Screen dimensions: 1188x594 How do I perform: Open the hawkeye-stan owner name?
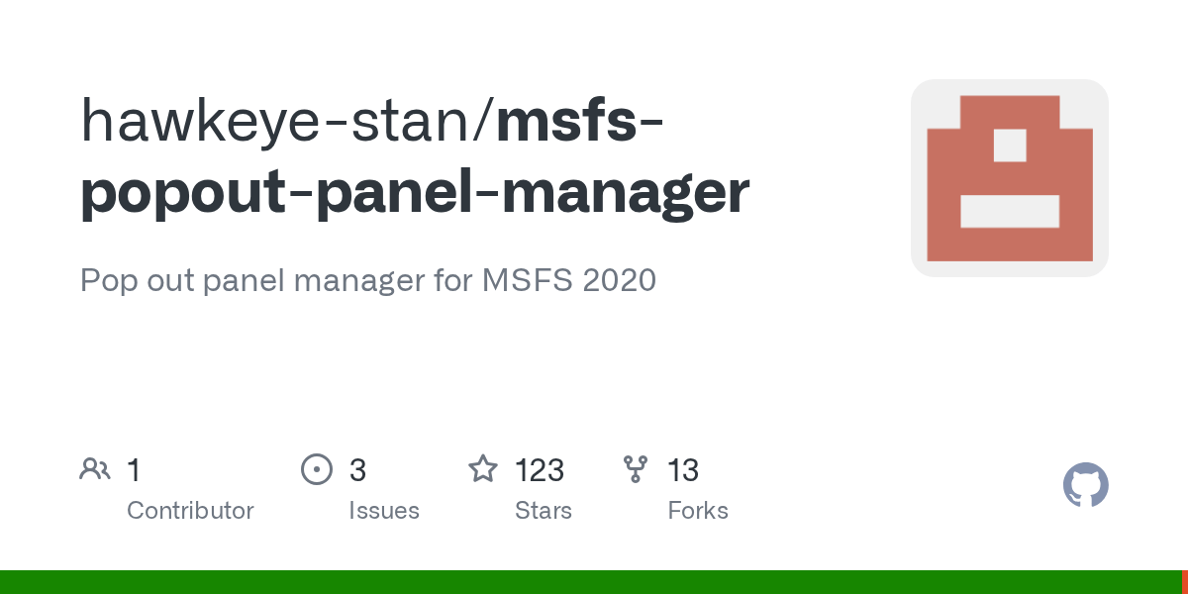pos(279,121)
